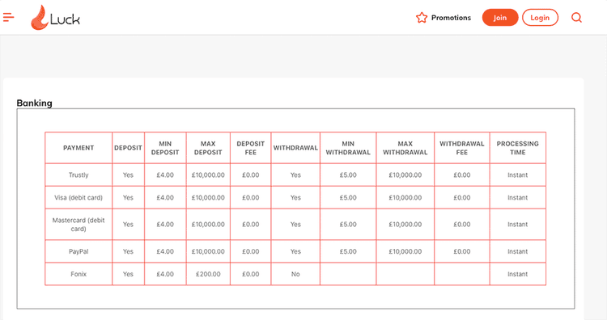Click the Login button
Screen dimensions: 607x320
click(540, 18)
